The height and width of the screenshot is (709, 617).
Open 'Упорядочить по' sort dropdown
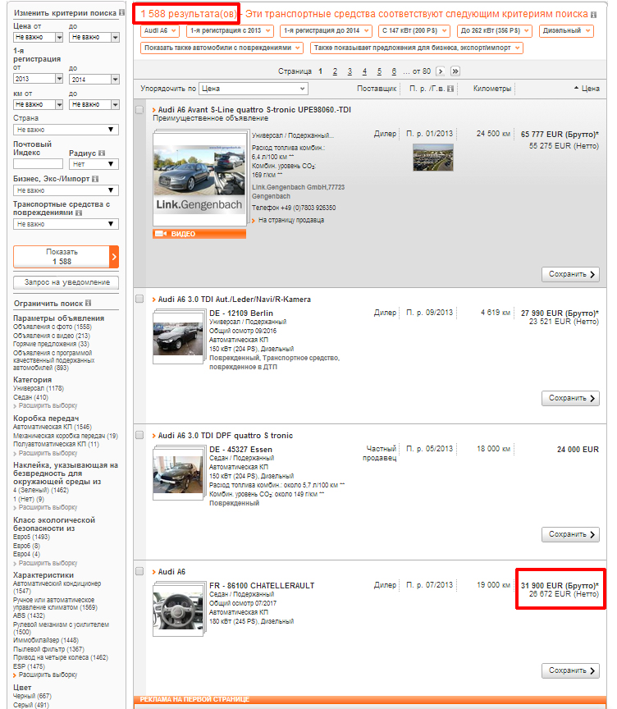pos(254,89)
